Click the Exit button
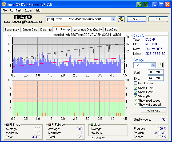Viewport: 172px width, 142px height. pos(158,19)
